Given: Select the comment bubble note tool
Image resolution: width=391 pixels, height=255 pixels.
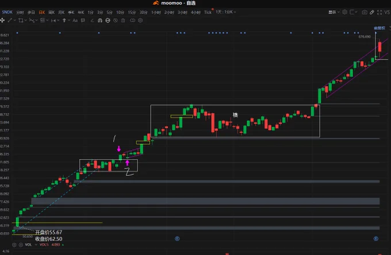Looking at the screenshot, I should tap(83, 21).
